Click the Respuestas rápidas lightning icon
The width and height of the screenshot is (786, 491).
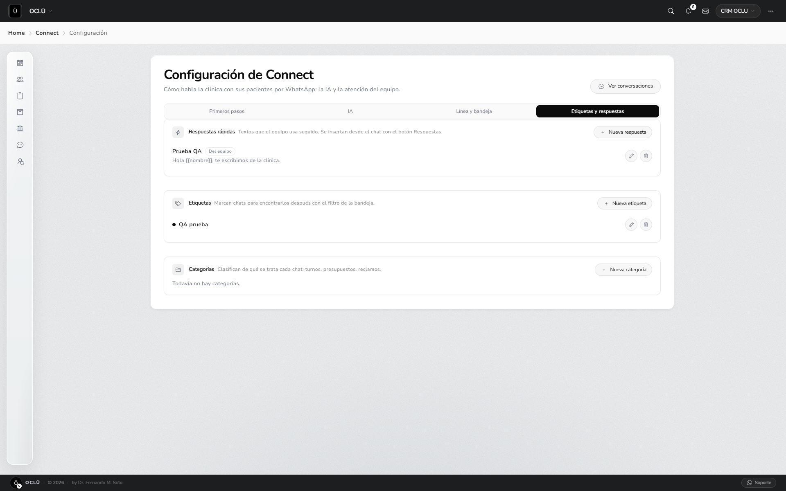(x=178, y=132)
